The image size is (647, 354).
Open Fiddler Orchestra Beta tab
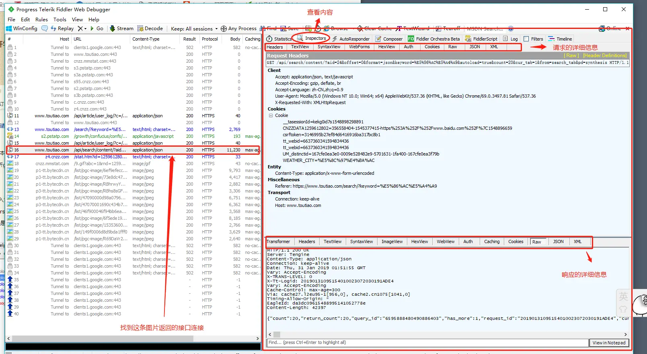[434, 39]
